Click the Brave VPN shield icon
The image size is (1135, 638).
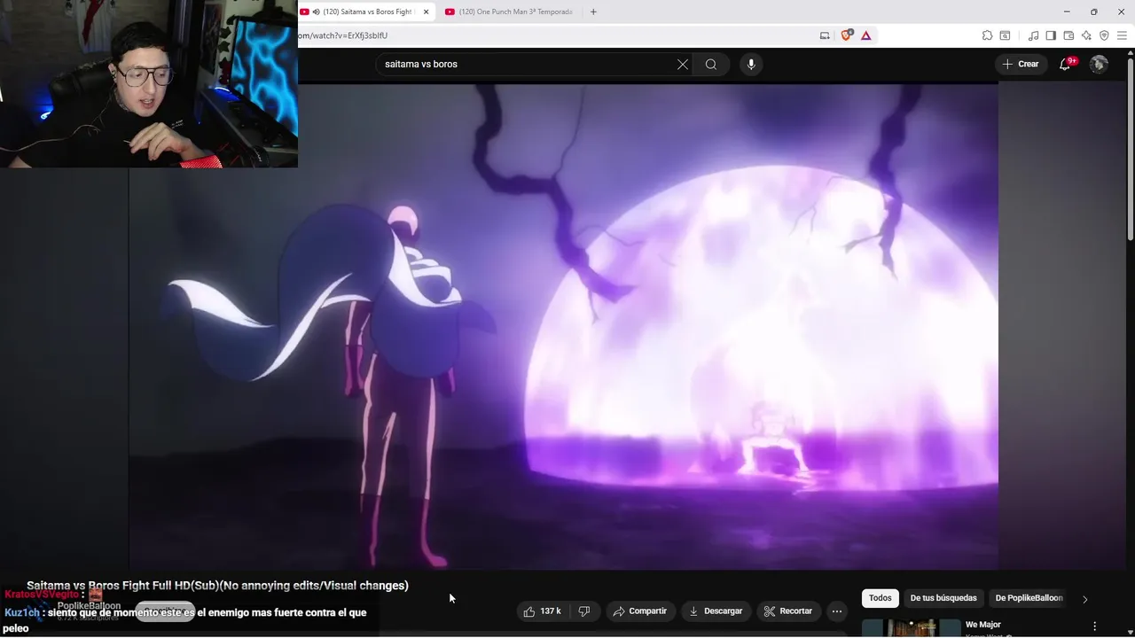click(x=1104, y=35)
